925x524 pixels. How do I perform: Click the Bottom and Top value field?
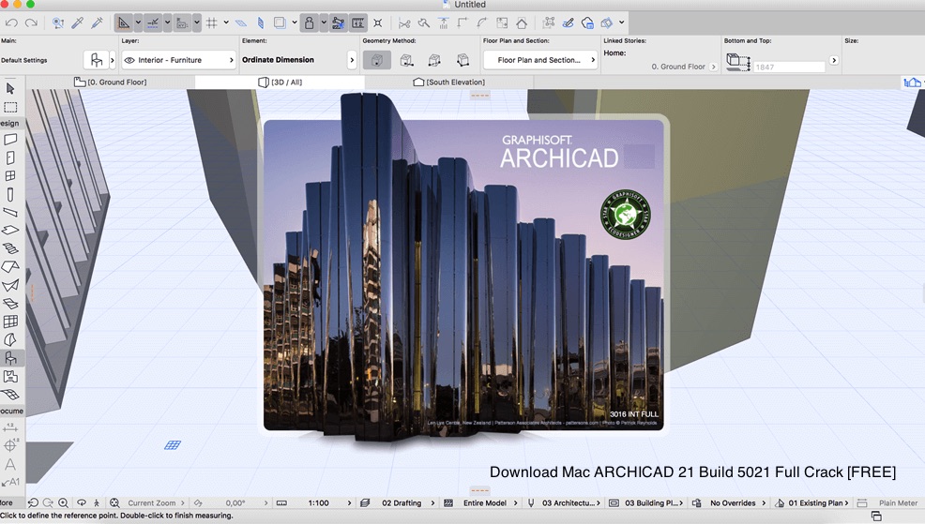point(789,67)
